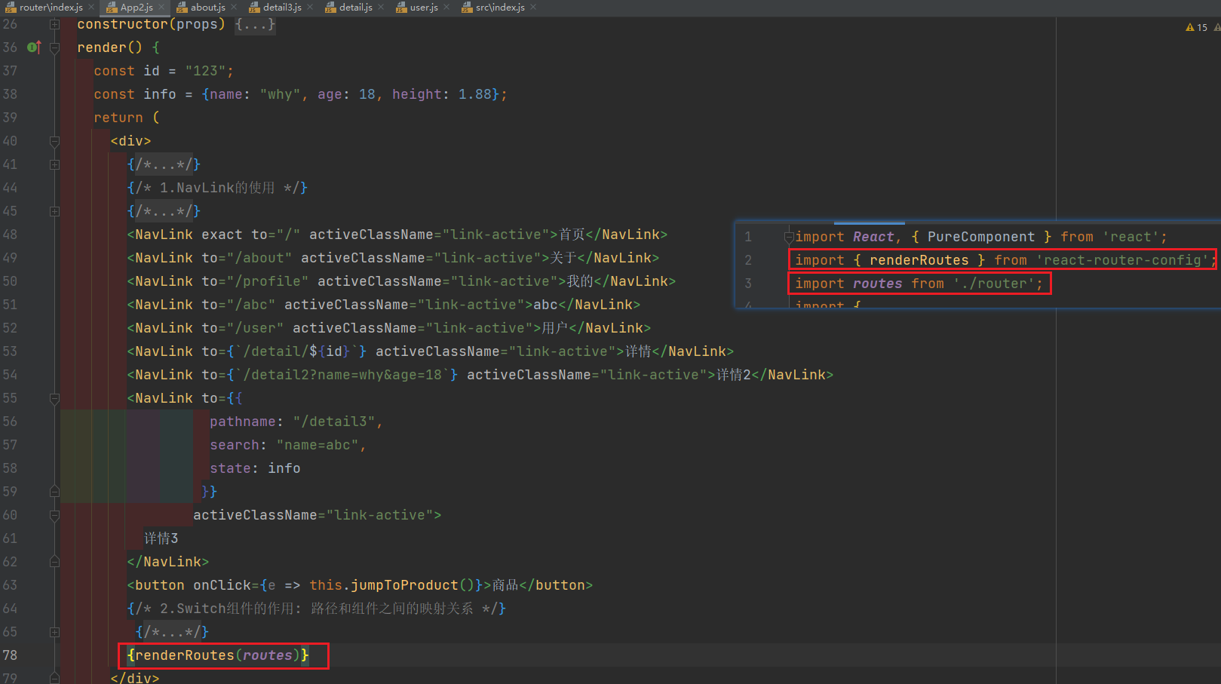1221x684 pixels.
Task: Click the JS file icon on App2.js tab
Action: (x=112, y=8)
